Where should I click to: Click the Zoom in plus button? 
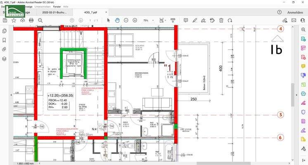[135, 20]
